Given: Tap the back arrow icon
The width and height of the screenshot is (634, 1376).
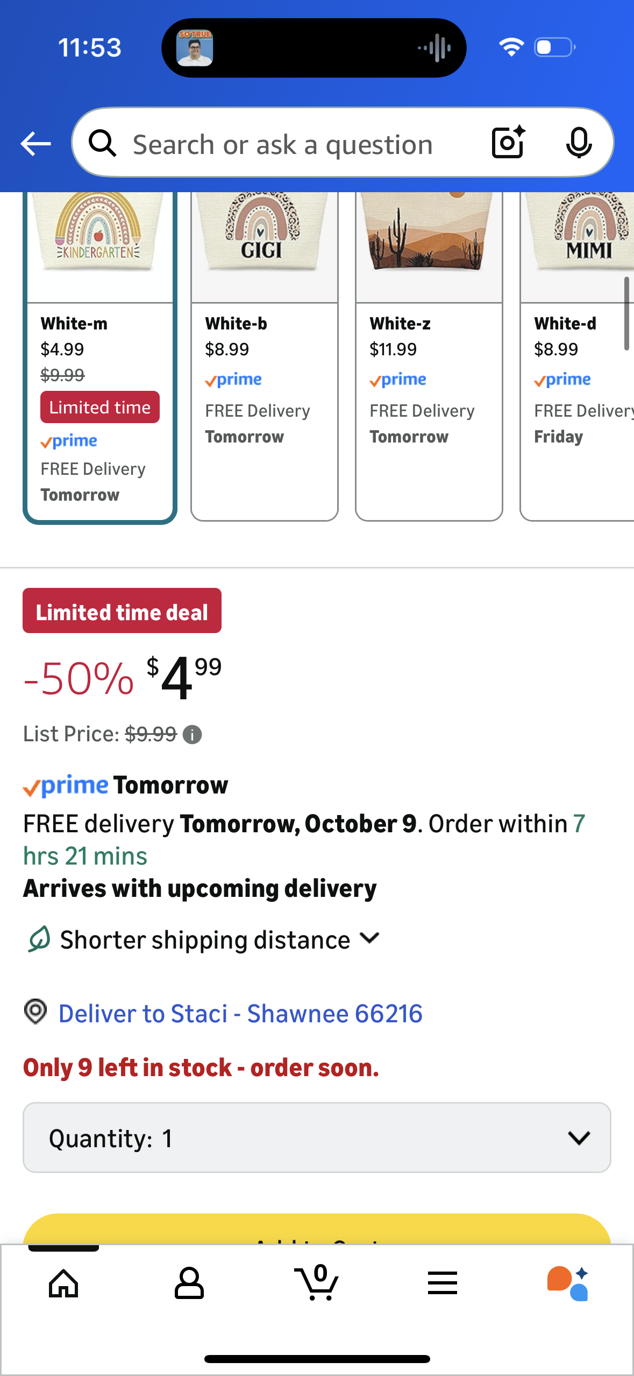Looking at the screenshot, I should point(35,144).
